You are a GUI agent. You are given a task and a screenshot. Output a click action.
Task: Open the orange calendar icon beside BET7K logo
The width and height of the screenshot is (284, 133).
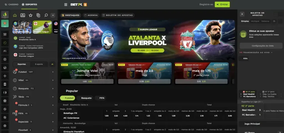(x=85, y=4)
